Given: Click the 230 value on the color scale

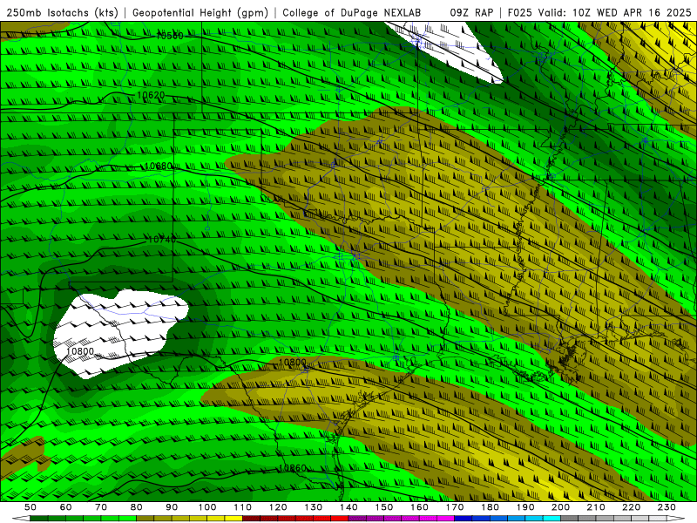Looking at the screenshot, I should pyautogui.click(x=667, y=507).
